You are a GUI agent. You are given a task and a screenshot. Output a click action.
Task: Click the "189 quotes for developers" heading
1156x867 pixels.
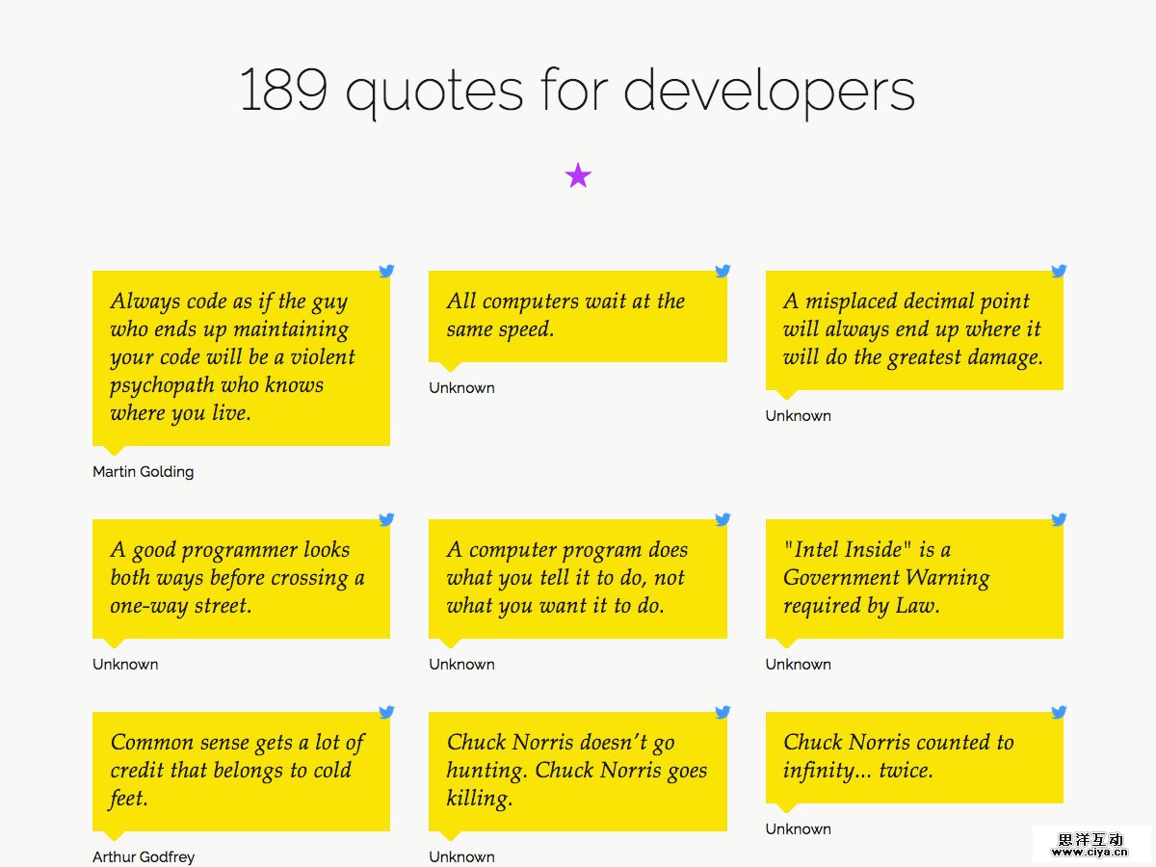pyautogui.click(x=578, y=92)
